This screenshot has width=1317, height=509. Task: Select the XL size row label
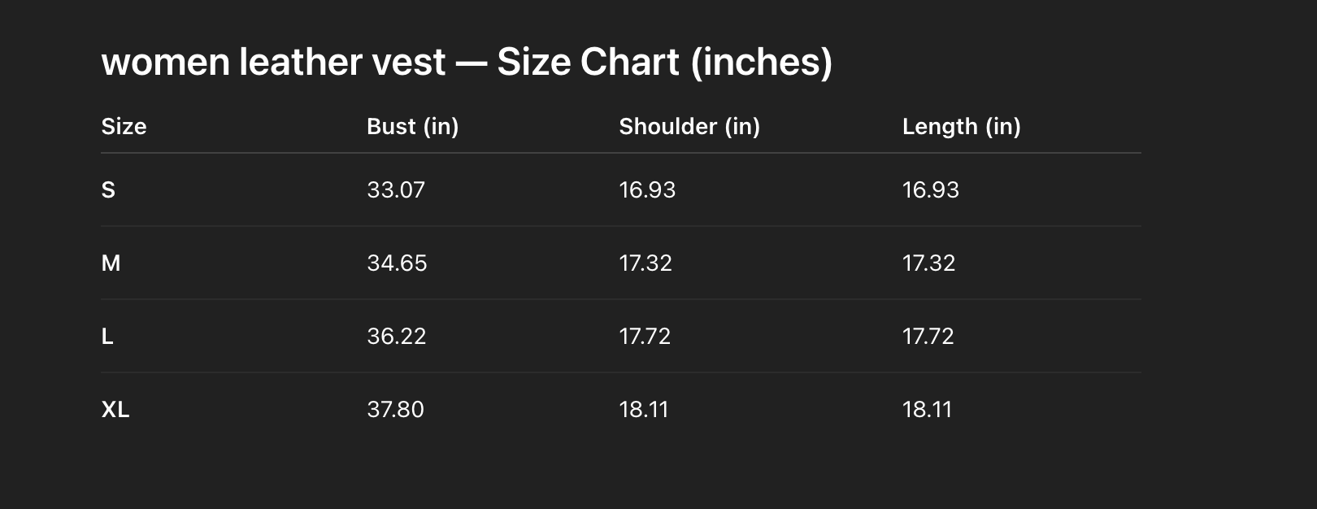pos(115,410)
